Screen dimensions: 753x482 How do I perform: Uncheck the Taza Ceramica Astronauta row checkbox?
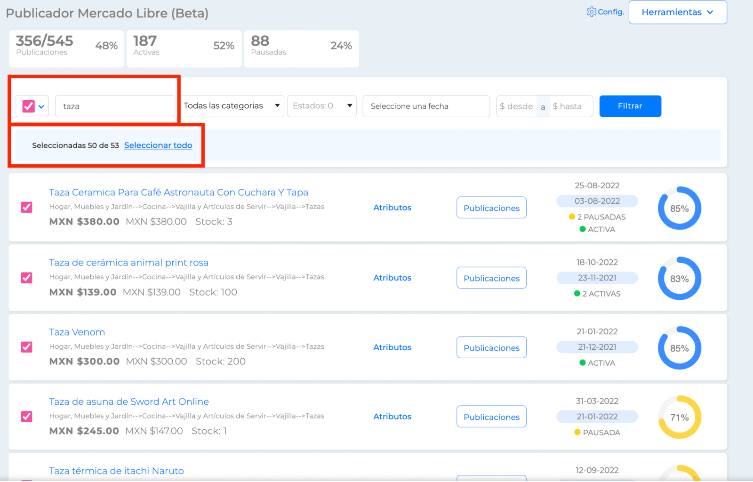pos(27,208)
